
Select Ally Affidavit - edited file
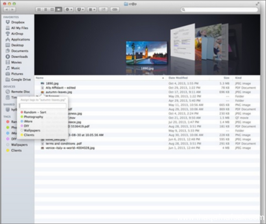[x=147, y=88]
